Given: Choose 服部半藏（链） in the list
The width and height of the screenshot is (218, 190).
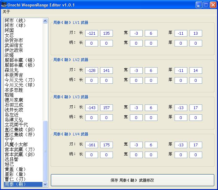Looking at the screenshot, I should pyautogui.click(x=20, y=60).
